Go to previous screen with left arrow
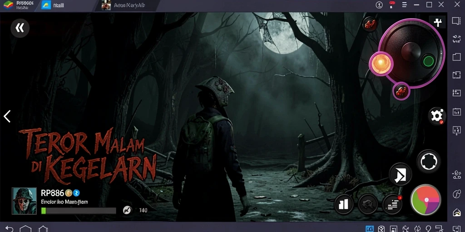Screen dimensions: 465x232 pos(7,116)
